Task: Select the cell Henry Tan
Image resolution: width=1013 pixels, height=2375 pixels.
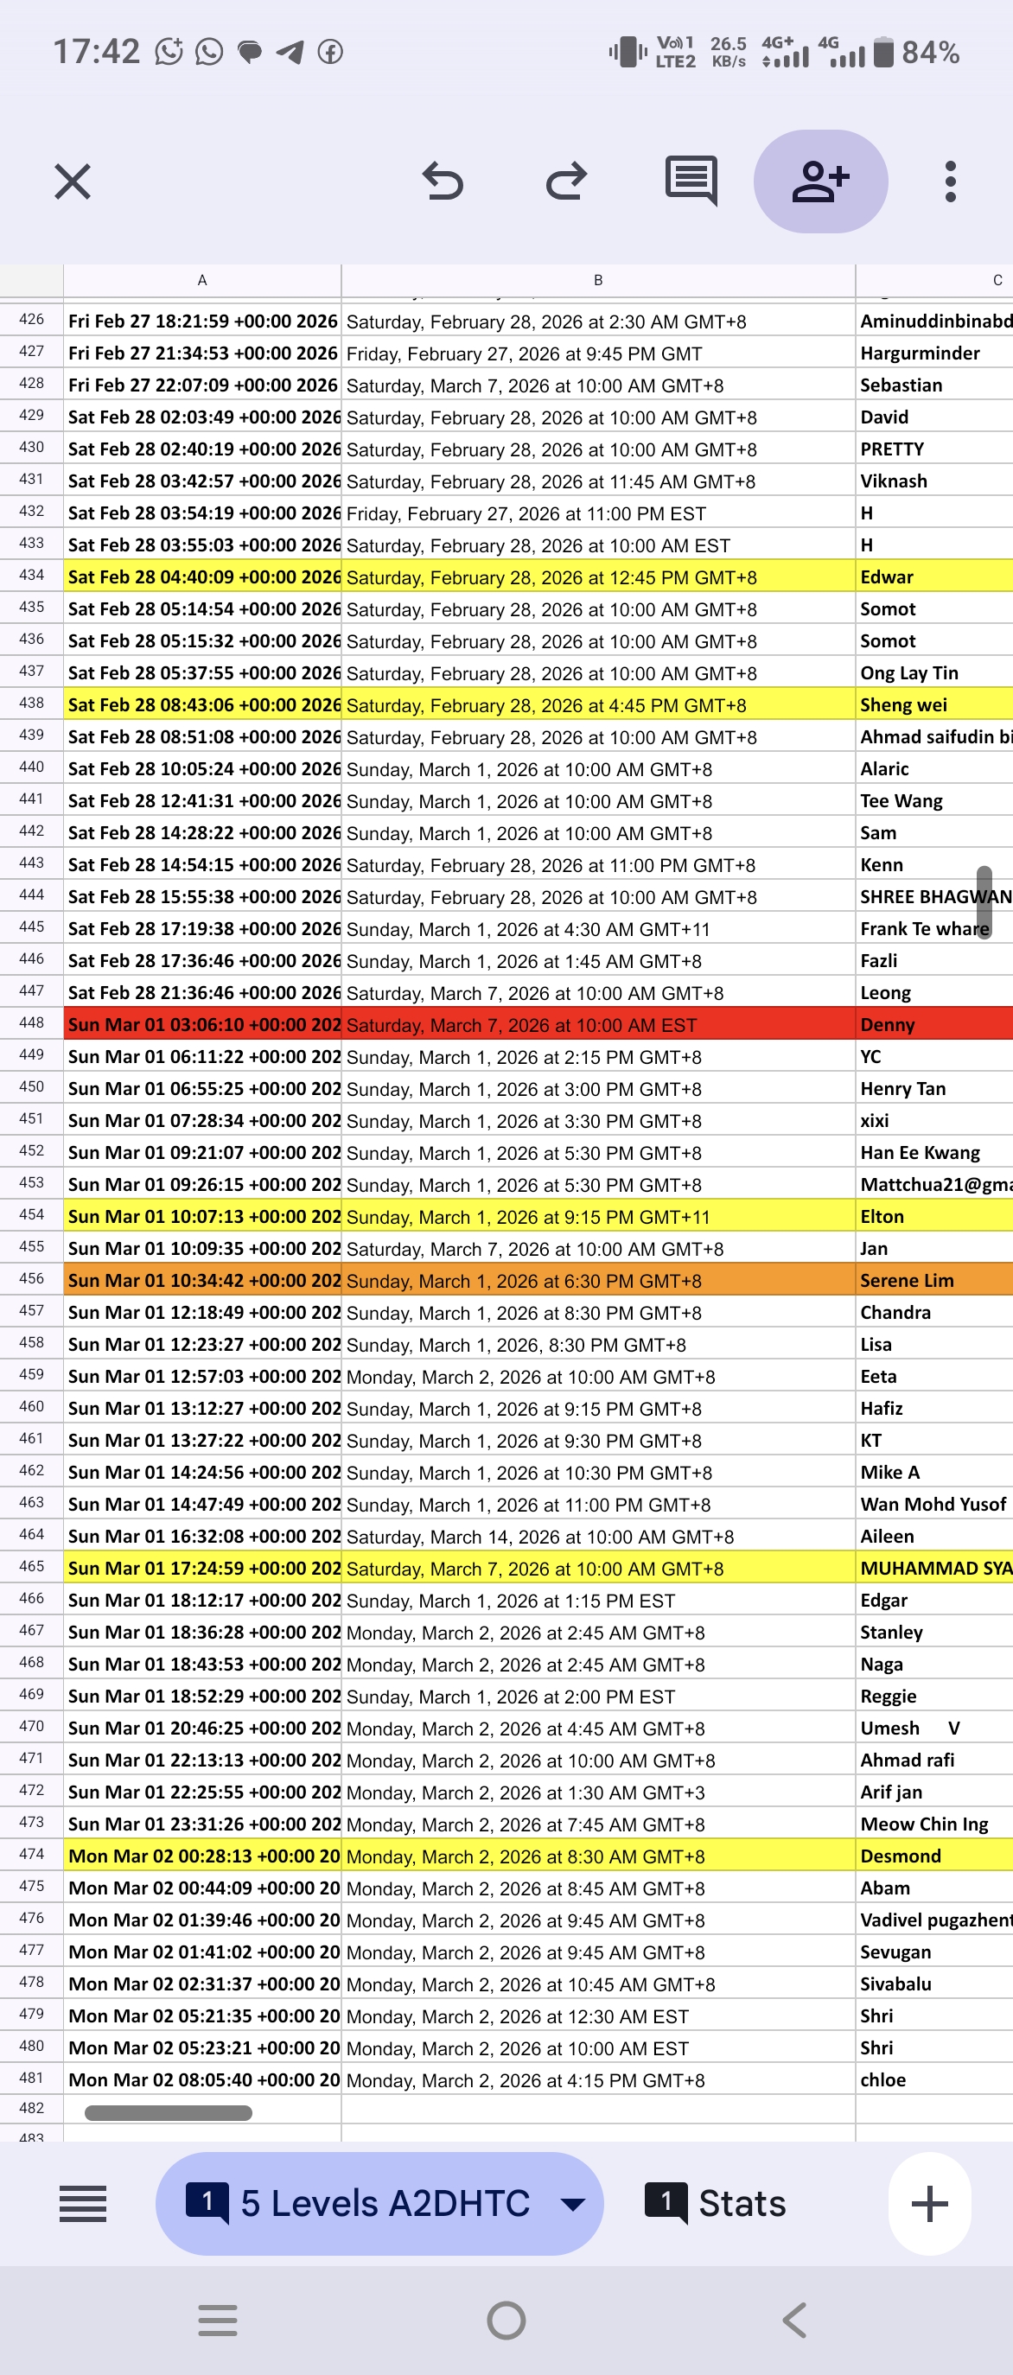Action: [934, 1088]
